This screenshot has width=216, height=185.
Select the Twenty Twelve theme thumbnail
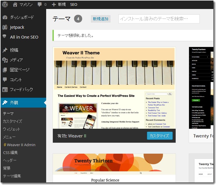pos(201,168)
